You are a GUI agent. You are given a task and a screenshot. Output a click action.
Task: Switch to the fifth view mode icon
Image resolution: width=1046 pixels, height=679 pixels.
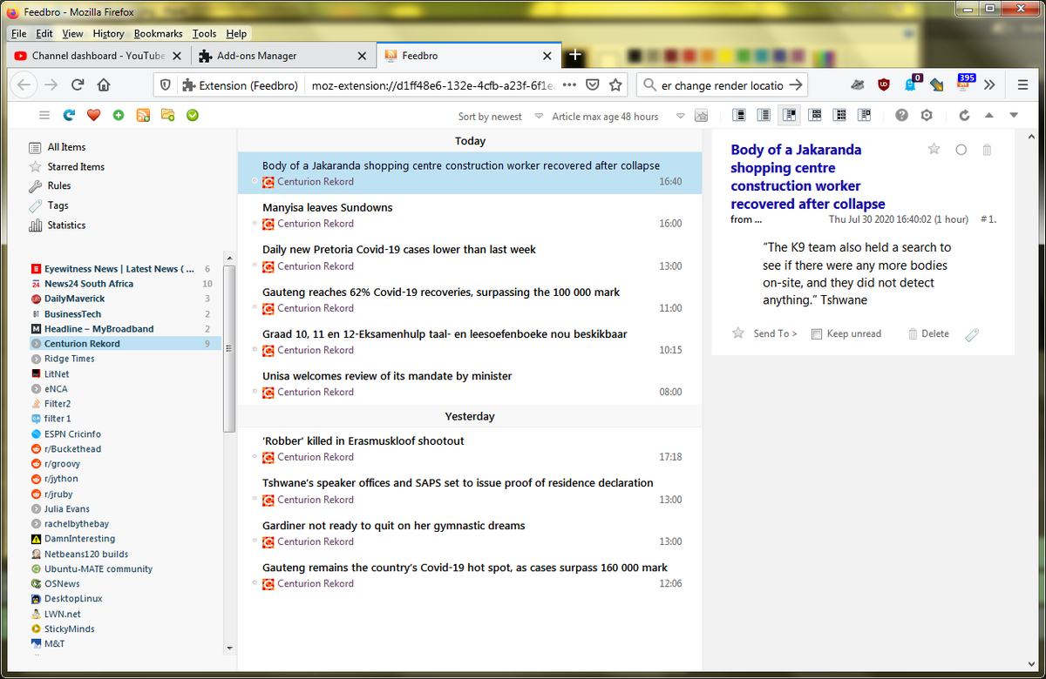click(840, 115)
